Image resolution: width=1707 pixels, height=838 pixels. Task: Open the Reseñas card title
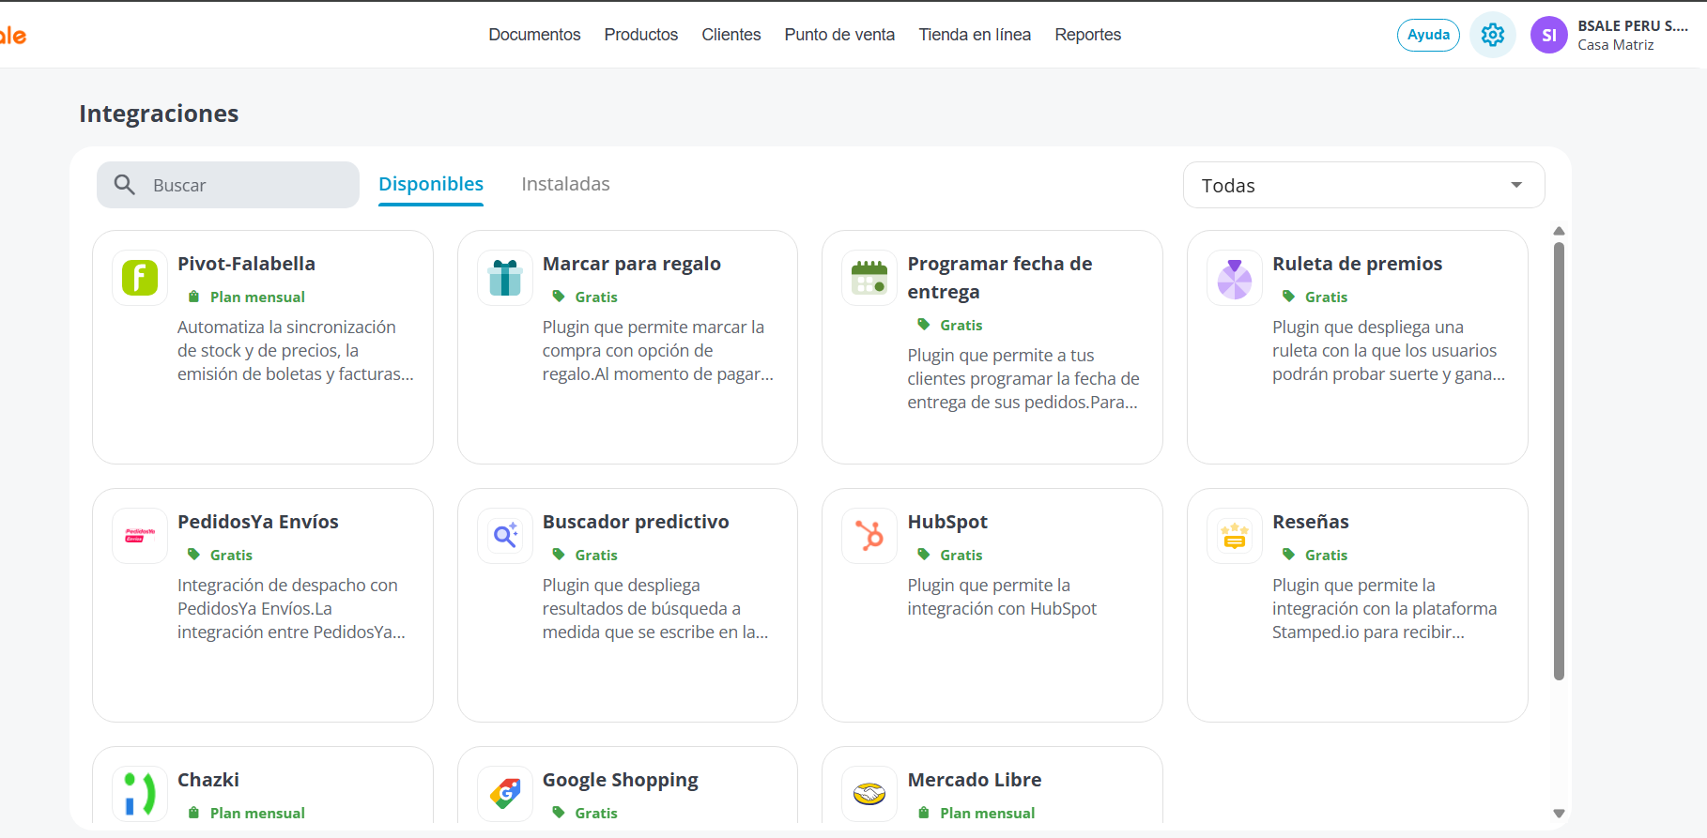(x=1311, y=522)
